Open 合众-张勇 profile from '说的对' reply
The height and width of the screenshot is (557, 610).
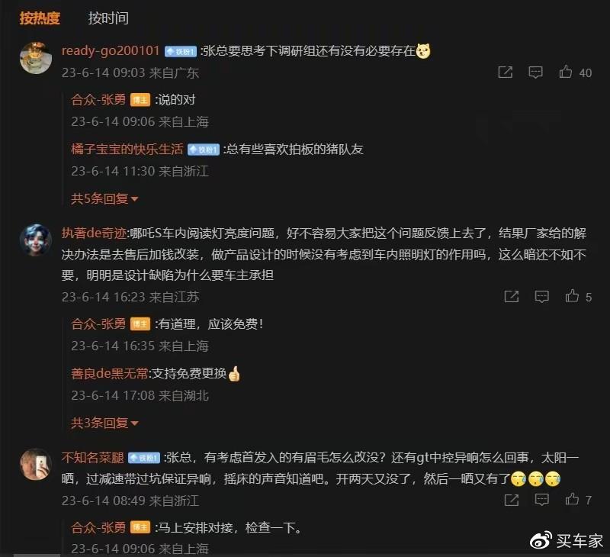(98, 100)
